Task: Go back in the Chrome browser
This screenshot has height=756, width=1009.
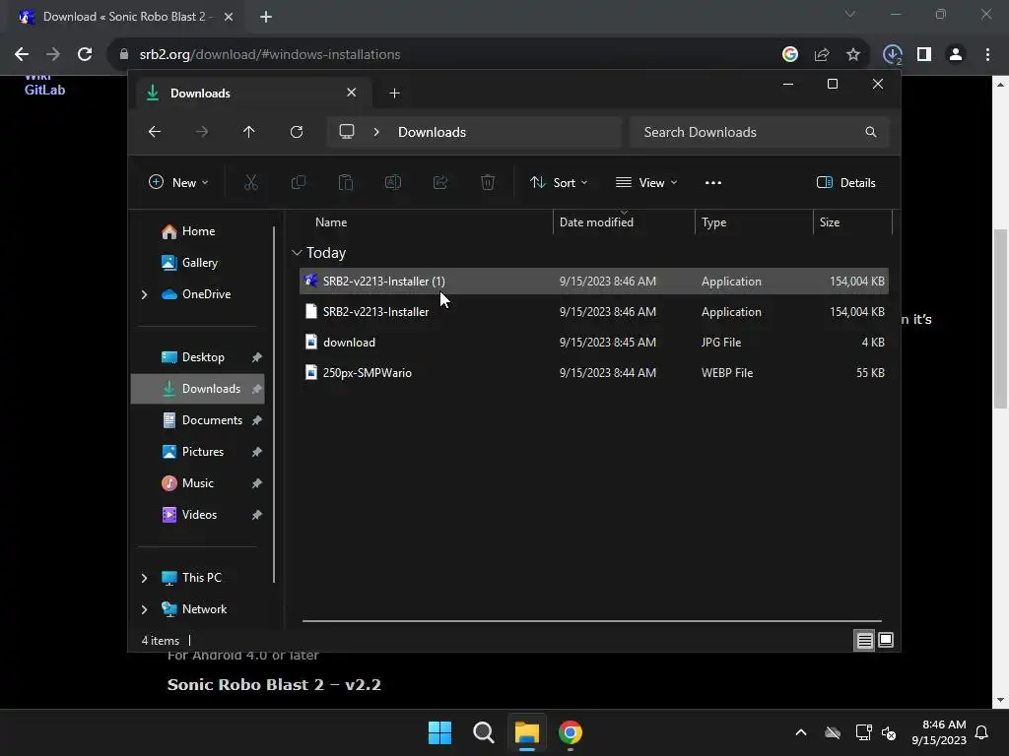Action: point(22,54)
